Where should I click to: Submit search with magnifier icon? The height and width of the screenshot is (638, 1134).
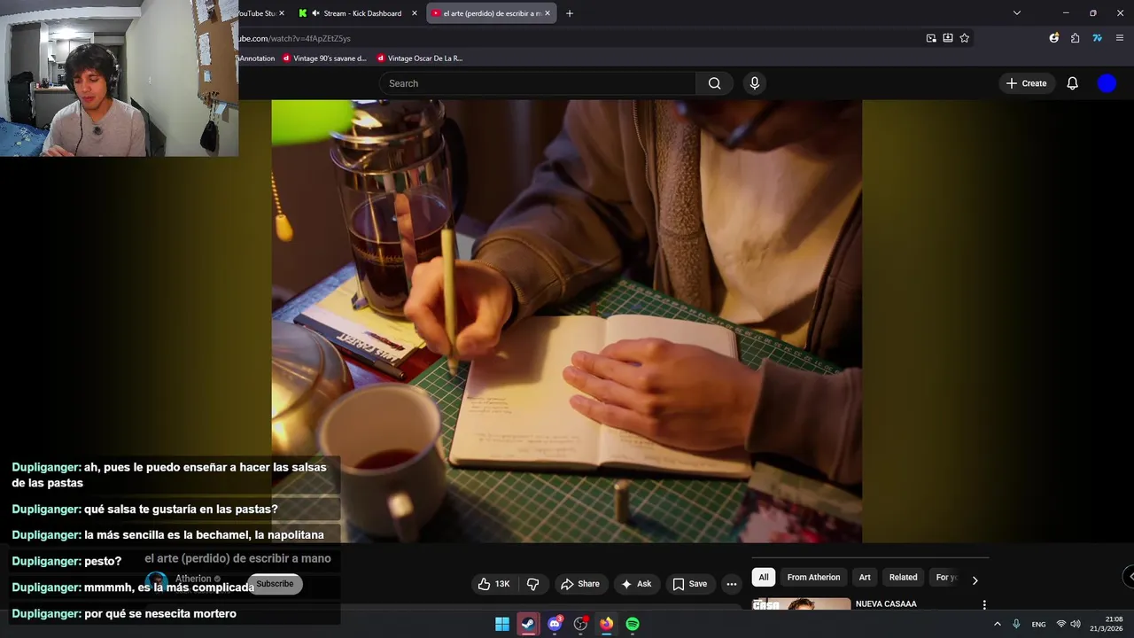coord(714,83)
